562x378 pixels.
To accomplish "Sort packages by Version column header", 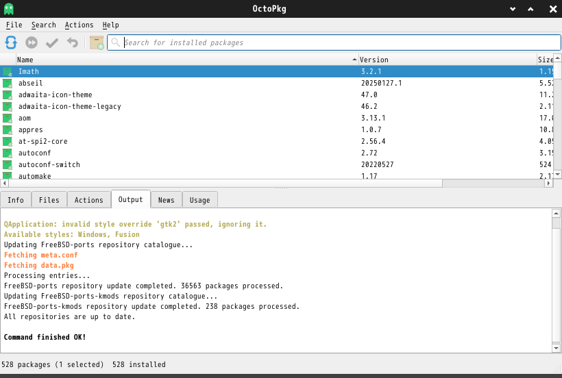I will coord(445,60).
